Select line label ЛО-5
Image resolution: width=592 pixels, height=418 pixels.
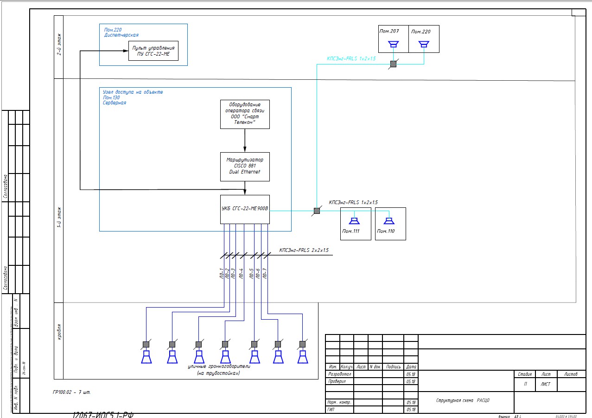(x=252, y=273)
